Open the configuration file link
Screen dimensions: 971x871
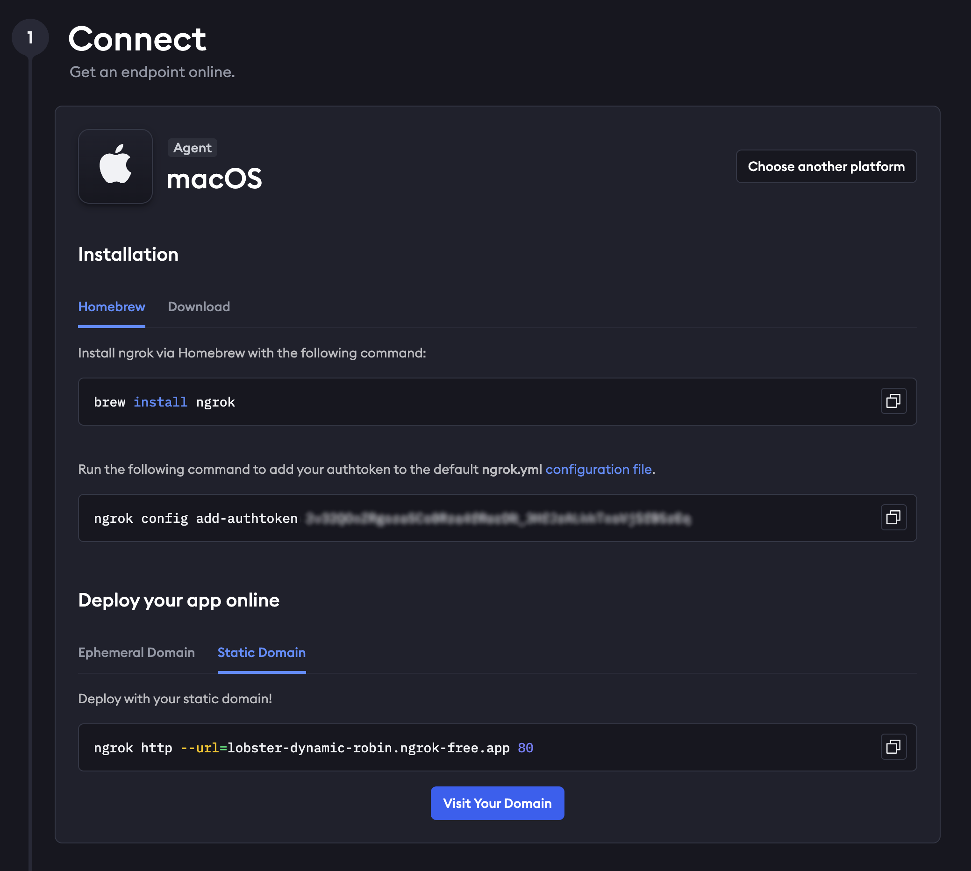click(598, 469)
